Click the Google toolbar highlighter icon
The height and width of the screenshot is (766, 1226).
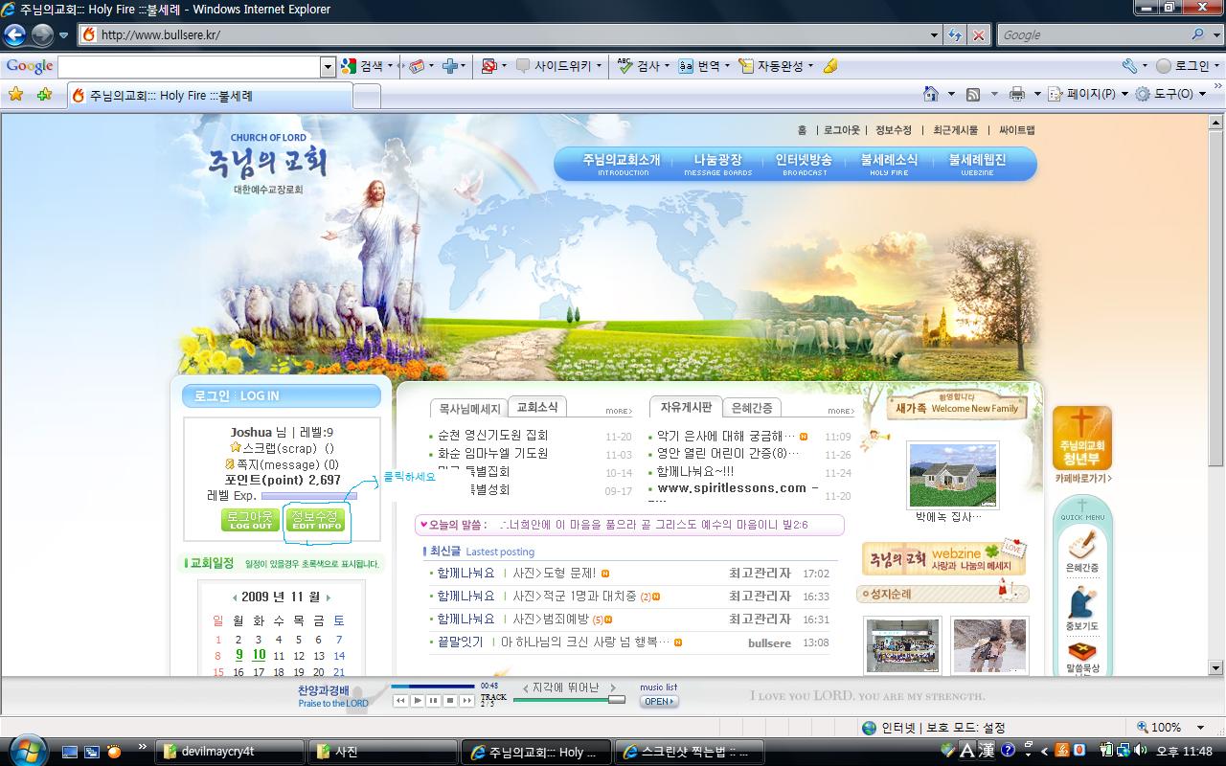(x=829, y=66)
